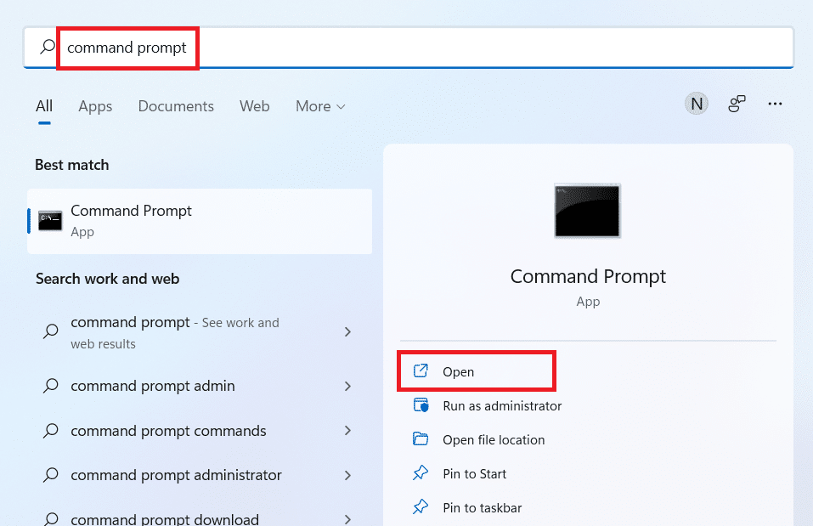
Task: Click the search magnifier icon in search box
Action: (48, 47)
